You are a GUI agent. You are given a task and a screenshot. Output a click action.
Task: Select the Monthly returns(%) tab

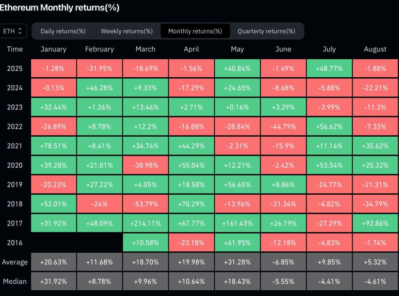point(195,31)
